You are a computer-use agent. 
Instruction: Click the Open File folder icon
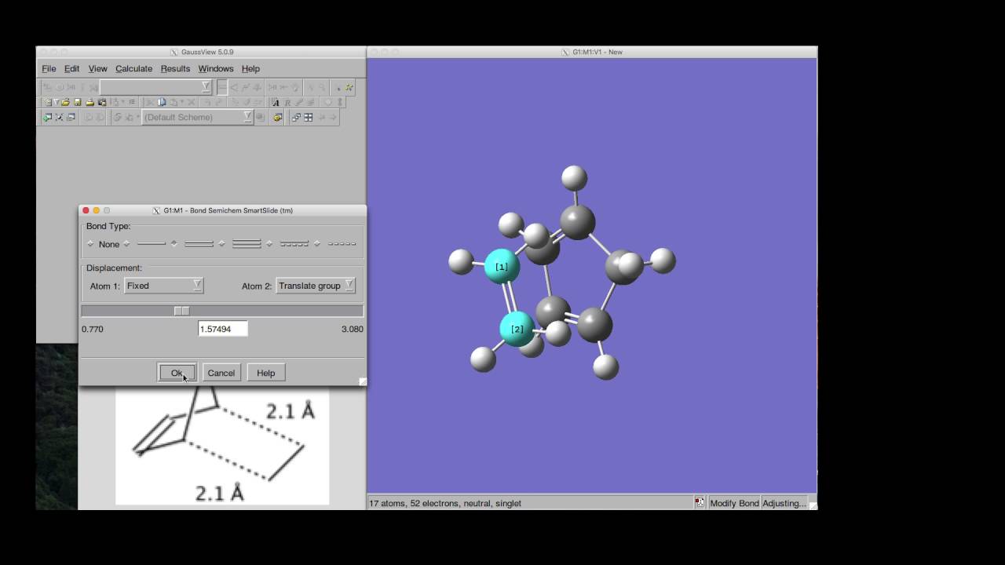66,102
